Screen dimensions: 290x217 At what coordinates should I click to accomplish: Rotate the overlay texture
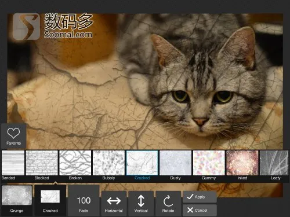tap(168, 203)
